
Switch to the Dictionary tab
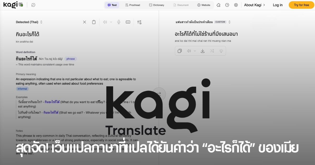click(x=157, y=5)
